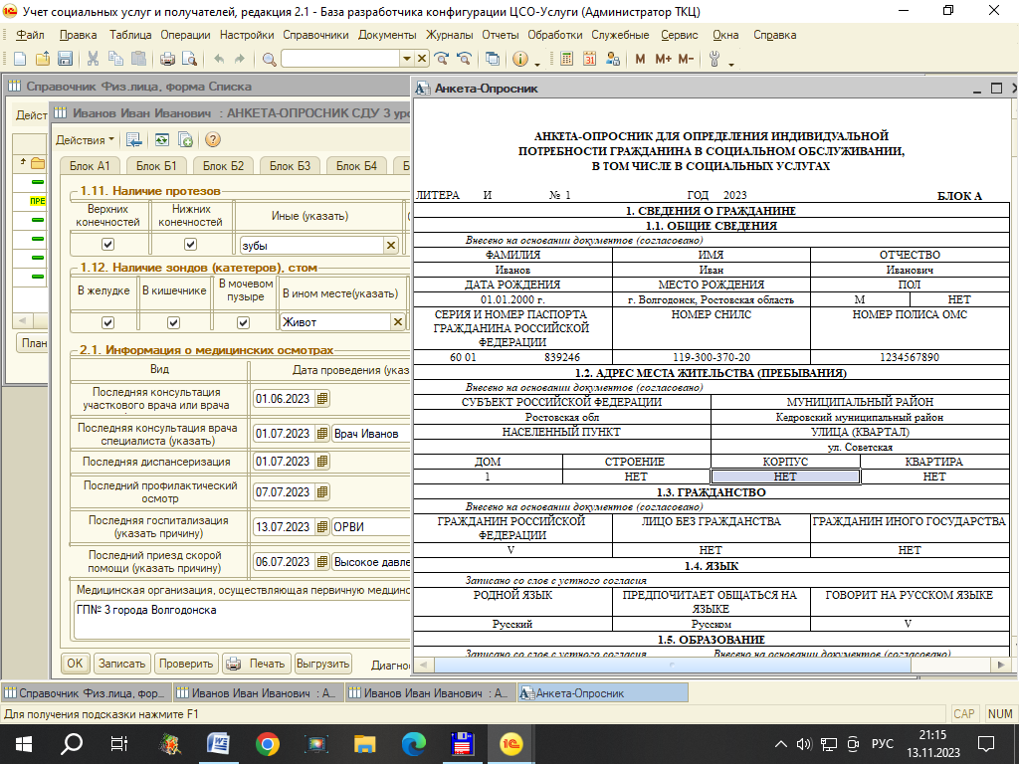The height and width of the screenshot is (764, 1019).
Task: Expand the 'Действия' dropdown menu
Action: (x=85, y=140)
